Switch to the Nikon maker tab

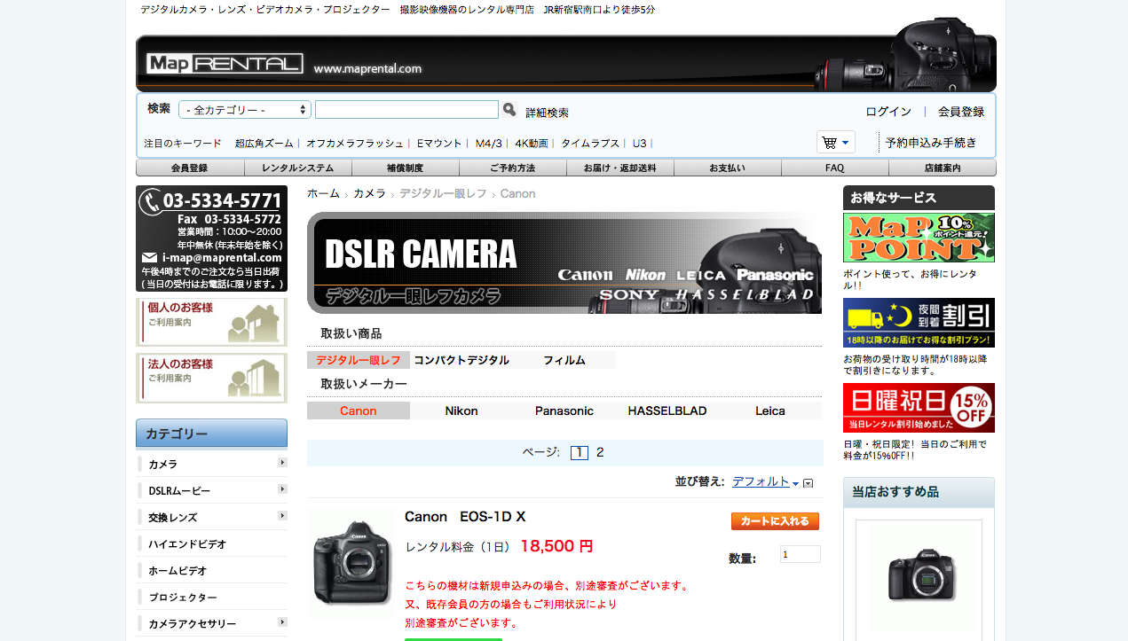461,410
